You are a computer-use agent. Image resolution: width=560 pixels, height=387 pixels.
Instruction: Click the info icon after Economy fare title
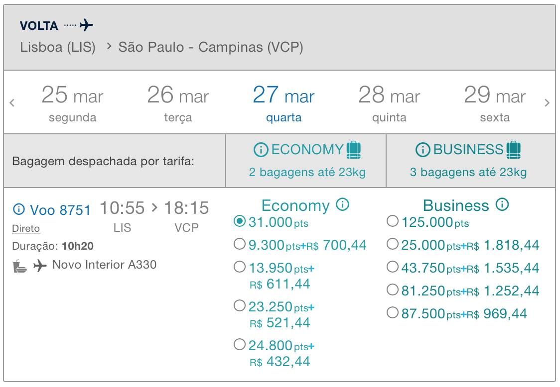pyautogui.click(x=342, y=204)
